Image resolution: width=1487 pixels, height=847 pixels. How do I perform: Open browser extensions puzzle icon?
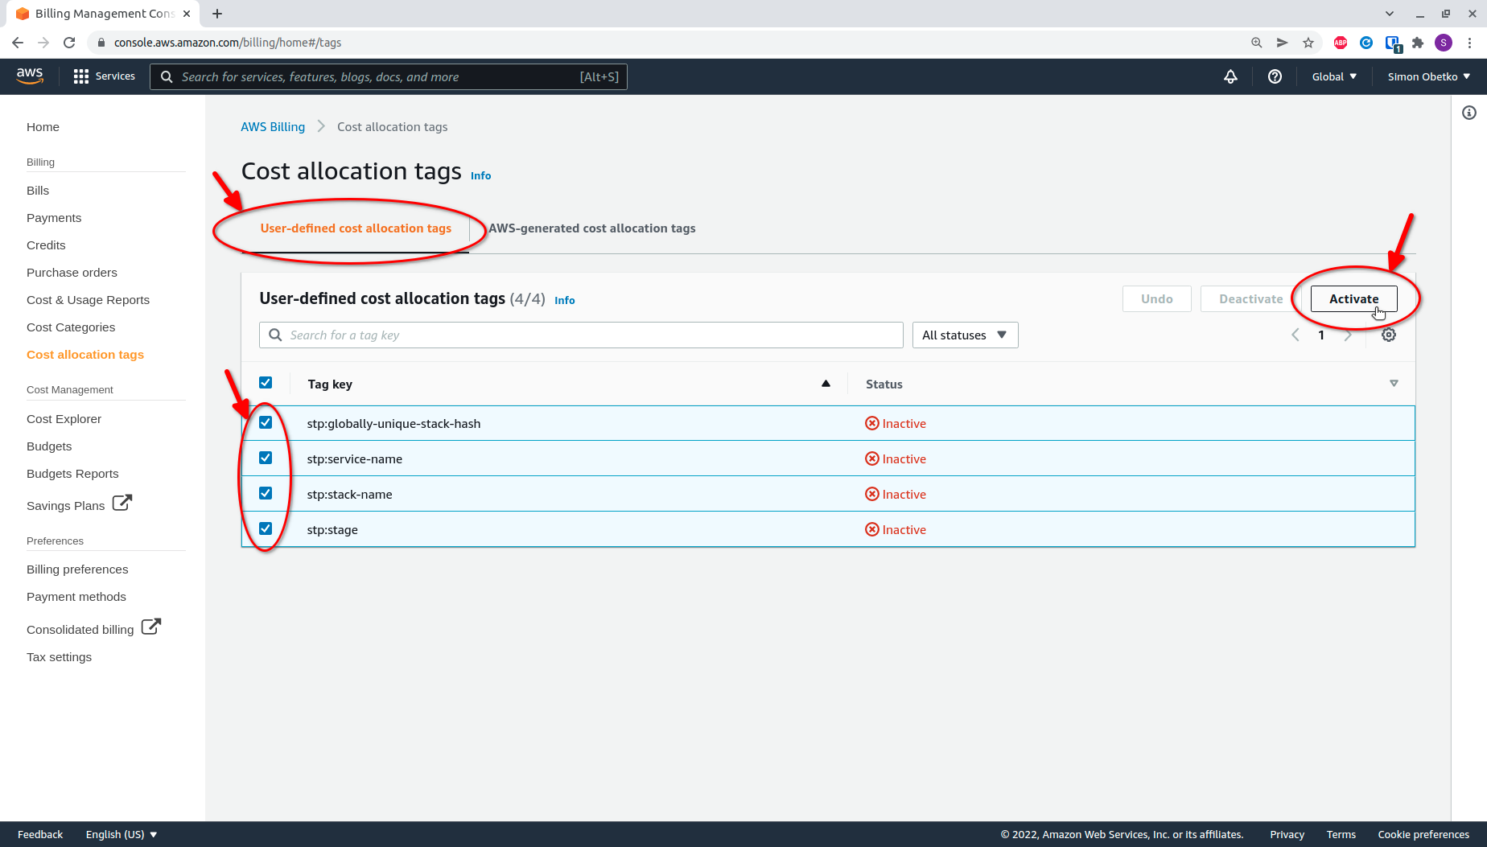tap(1418, 43)
